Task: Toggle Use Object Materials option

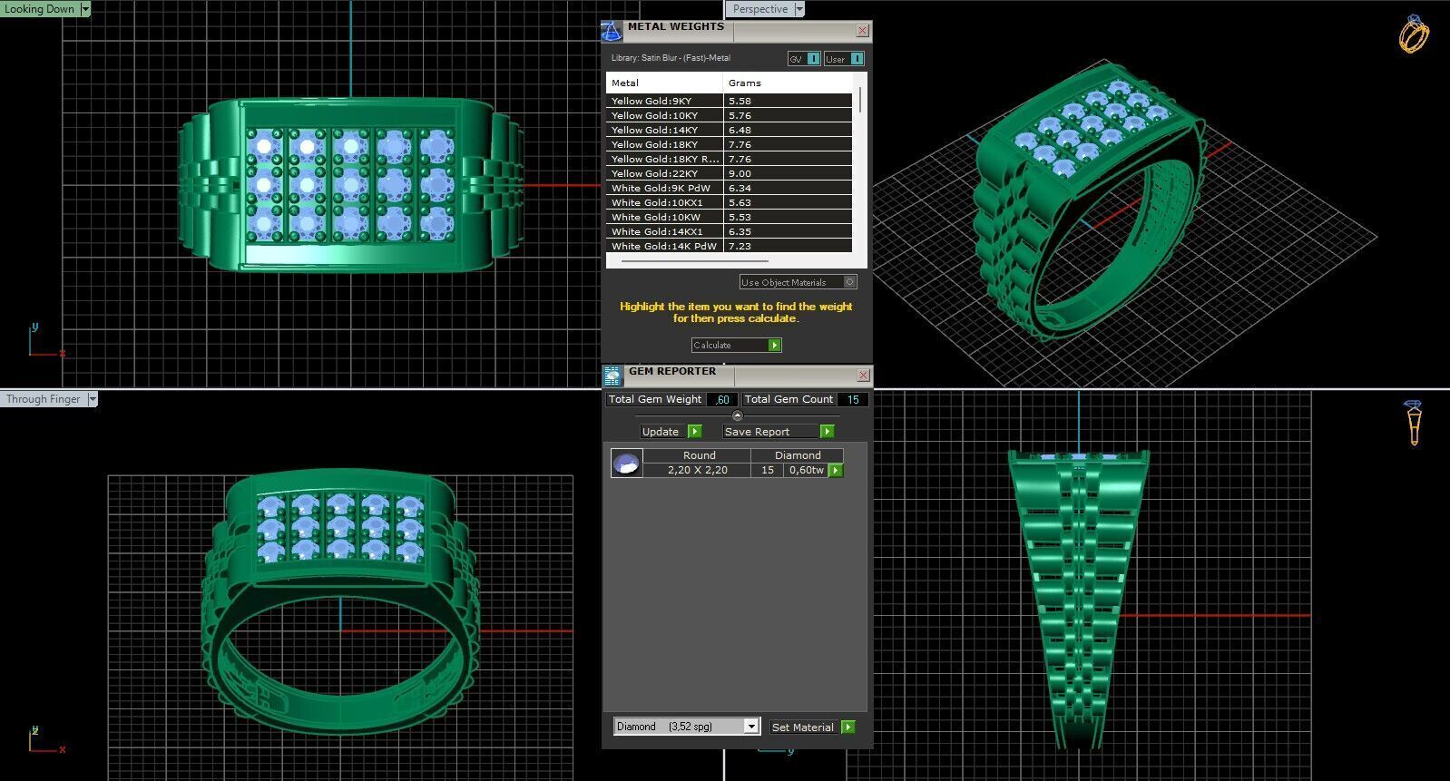Action: pos(798,282)
